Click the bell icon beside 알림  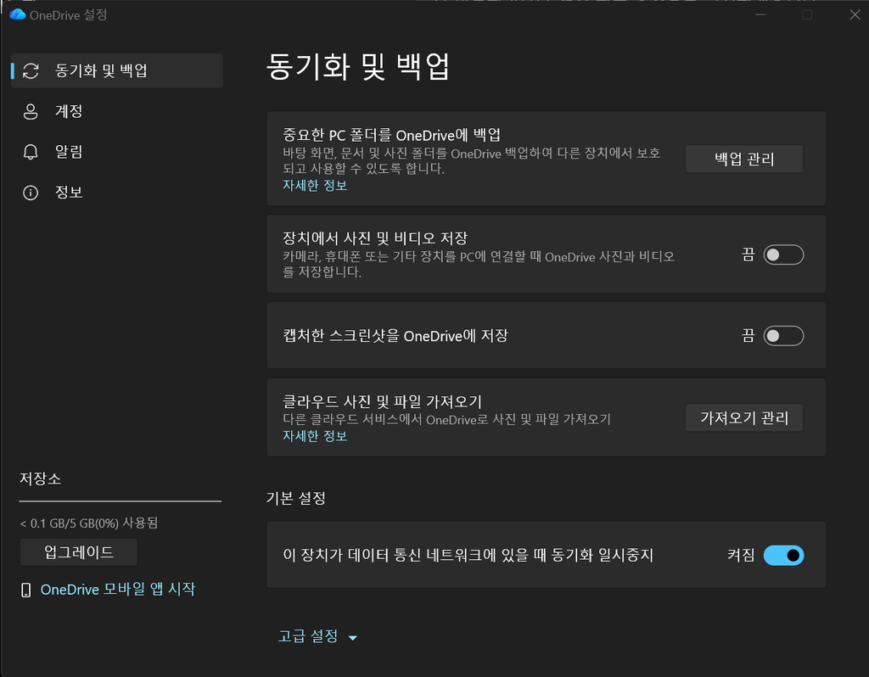[31, 152]
